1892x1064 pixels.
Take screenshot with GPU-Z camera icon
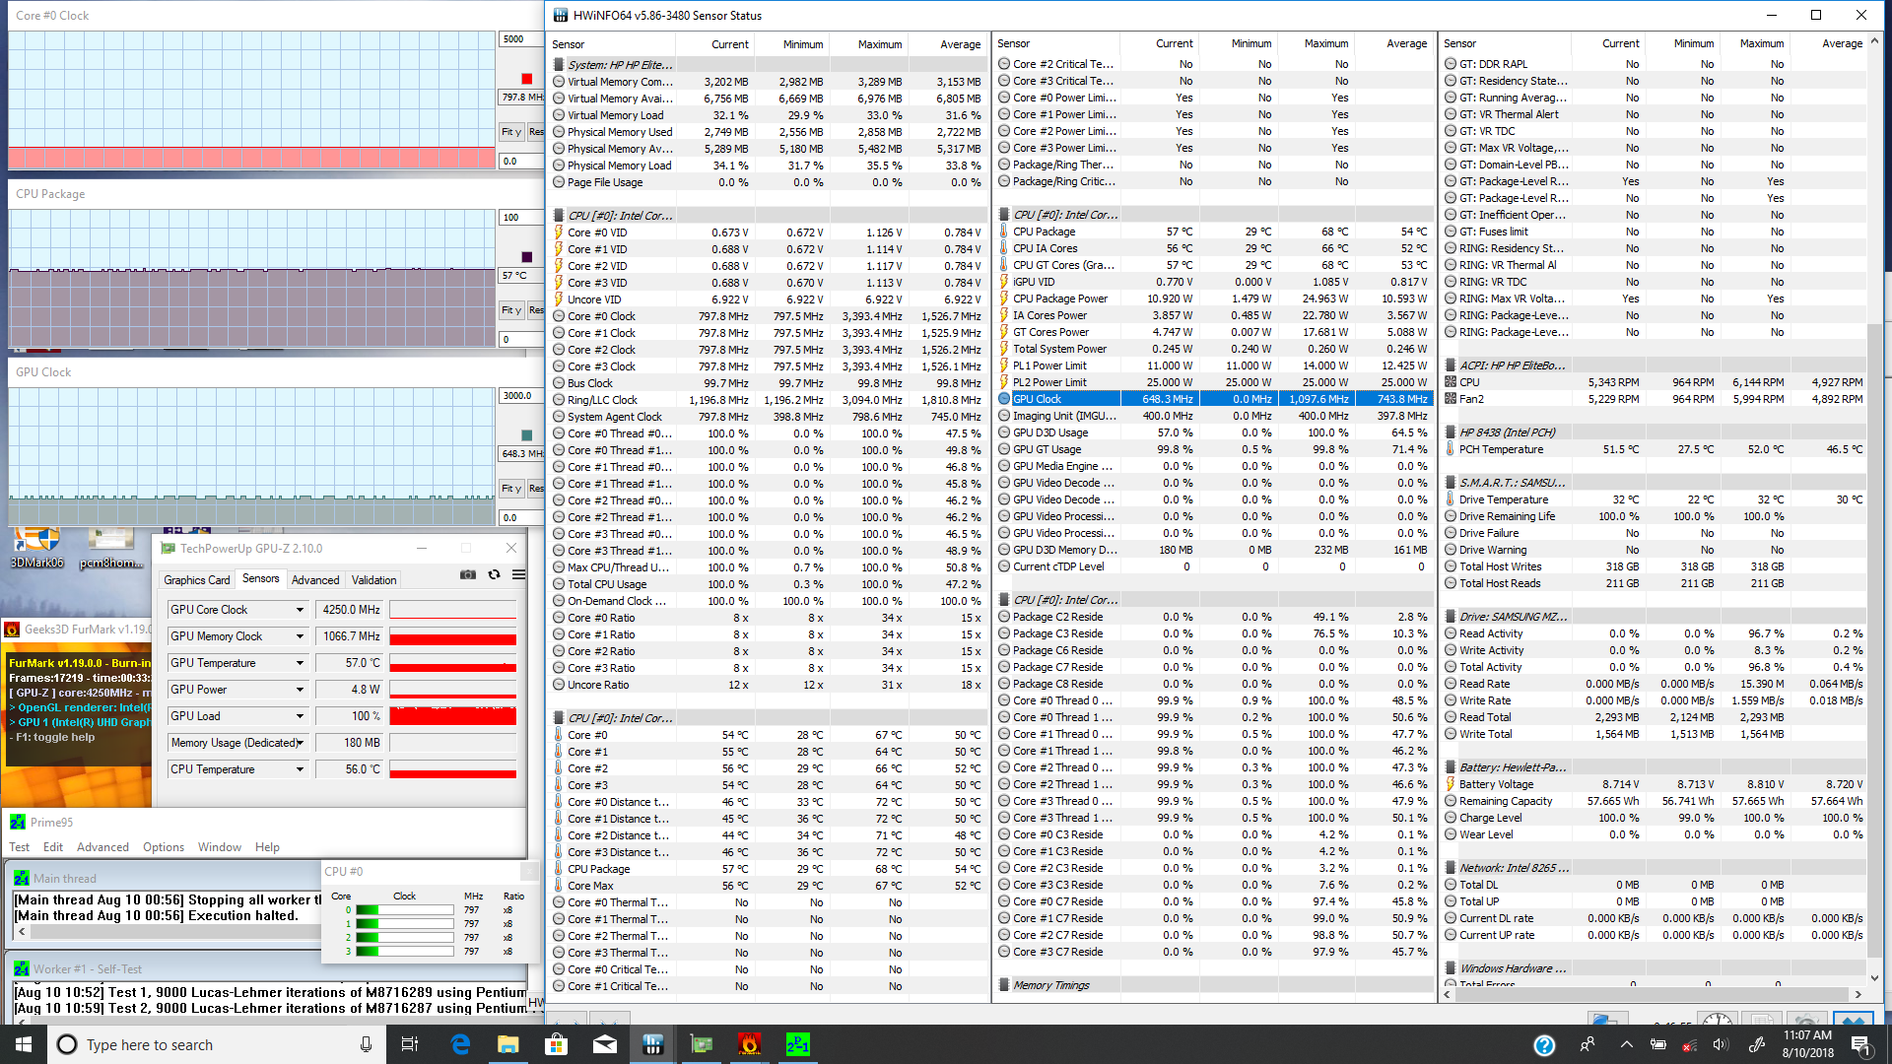(468, 574)
